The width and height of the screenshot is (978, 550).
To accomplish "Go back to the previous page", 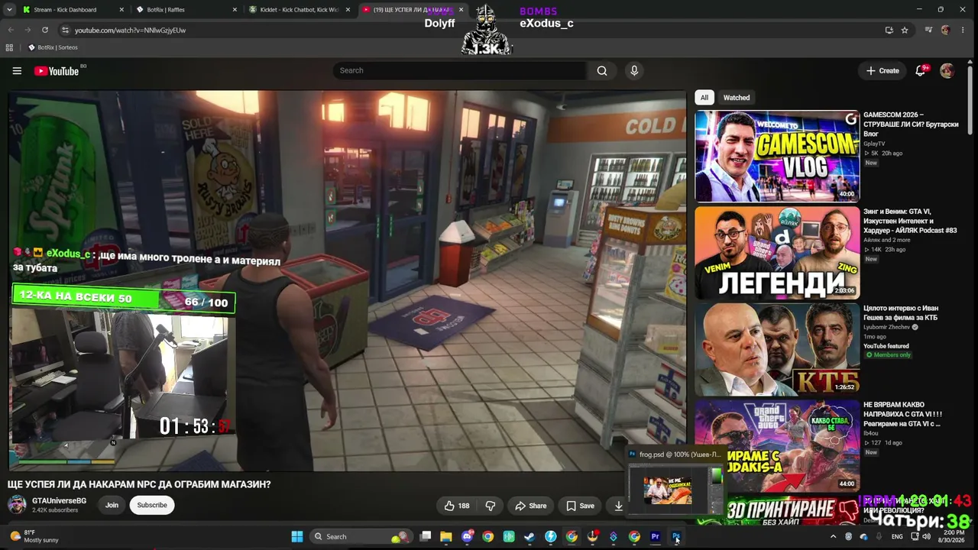I will click(x=11, y=30).
